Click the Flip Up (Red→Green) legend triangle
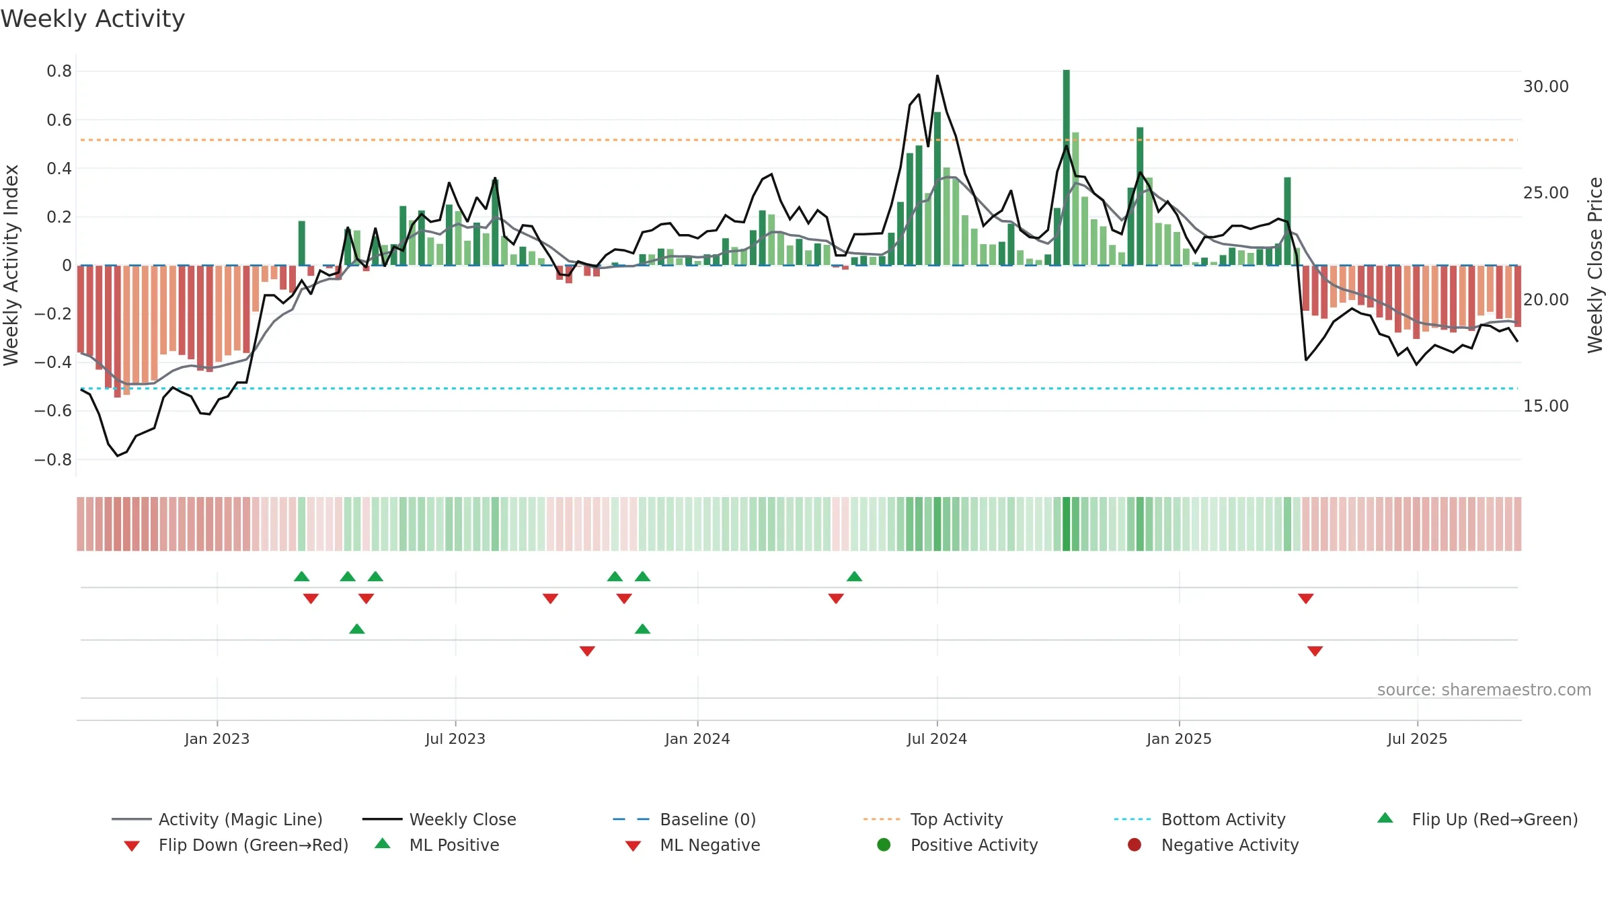Screen dimensions: 1614x908 pyautogui.click(x=1385, y=818)
